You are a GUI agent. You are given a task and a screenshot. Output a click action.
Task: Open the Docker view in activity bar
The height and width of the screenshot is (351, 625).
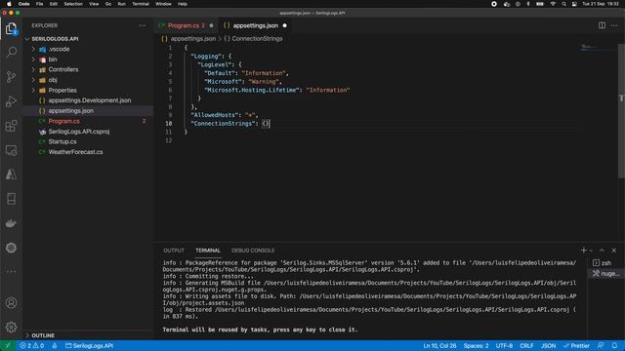11,223
